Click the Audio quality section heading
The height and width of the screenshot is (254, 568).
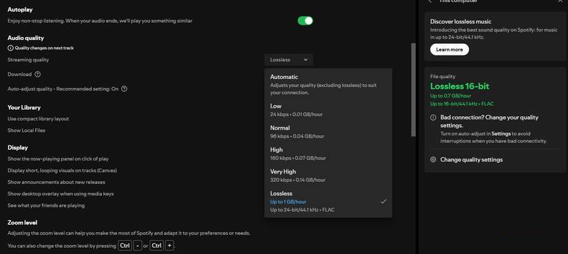25,38
